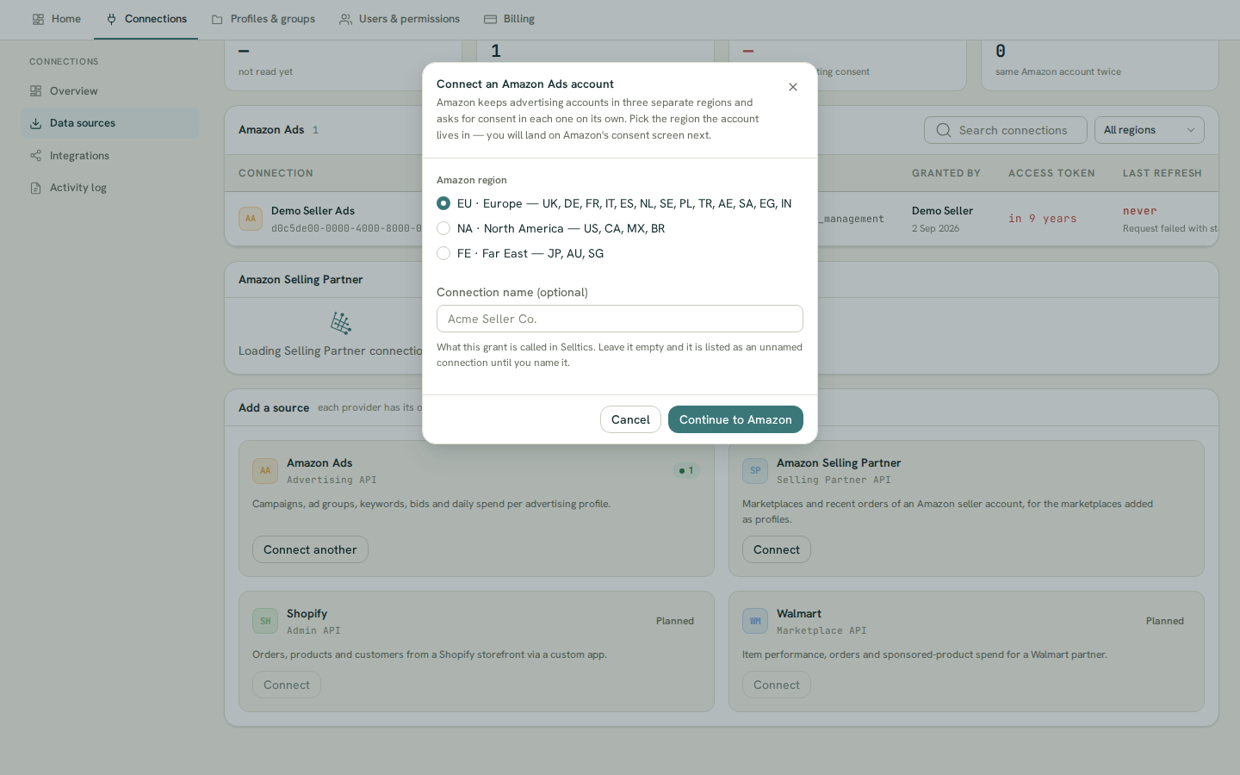Click the AA avatar of Demo Seller Ads
This screenshot has width=1240, height=775.
click(251, 219)
